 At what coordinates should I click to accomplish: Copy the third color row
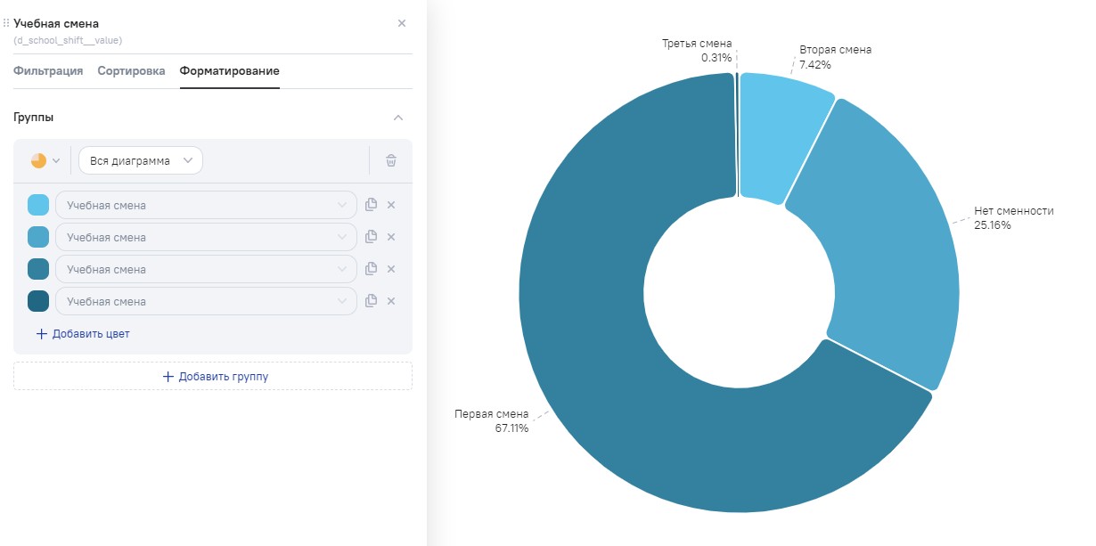[372, 269]
